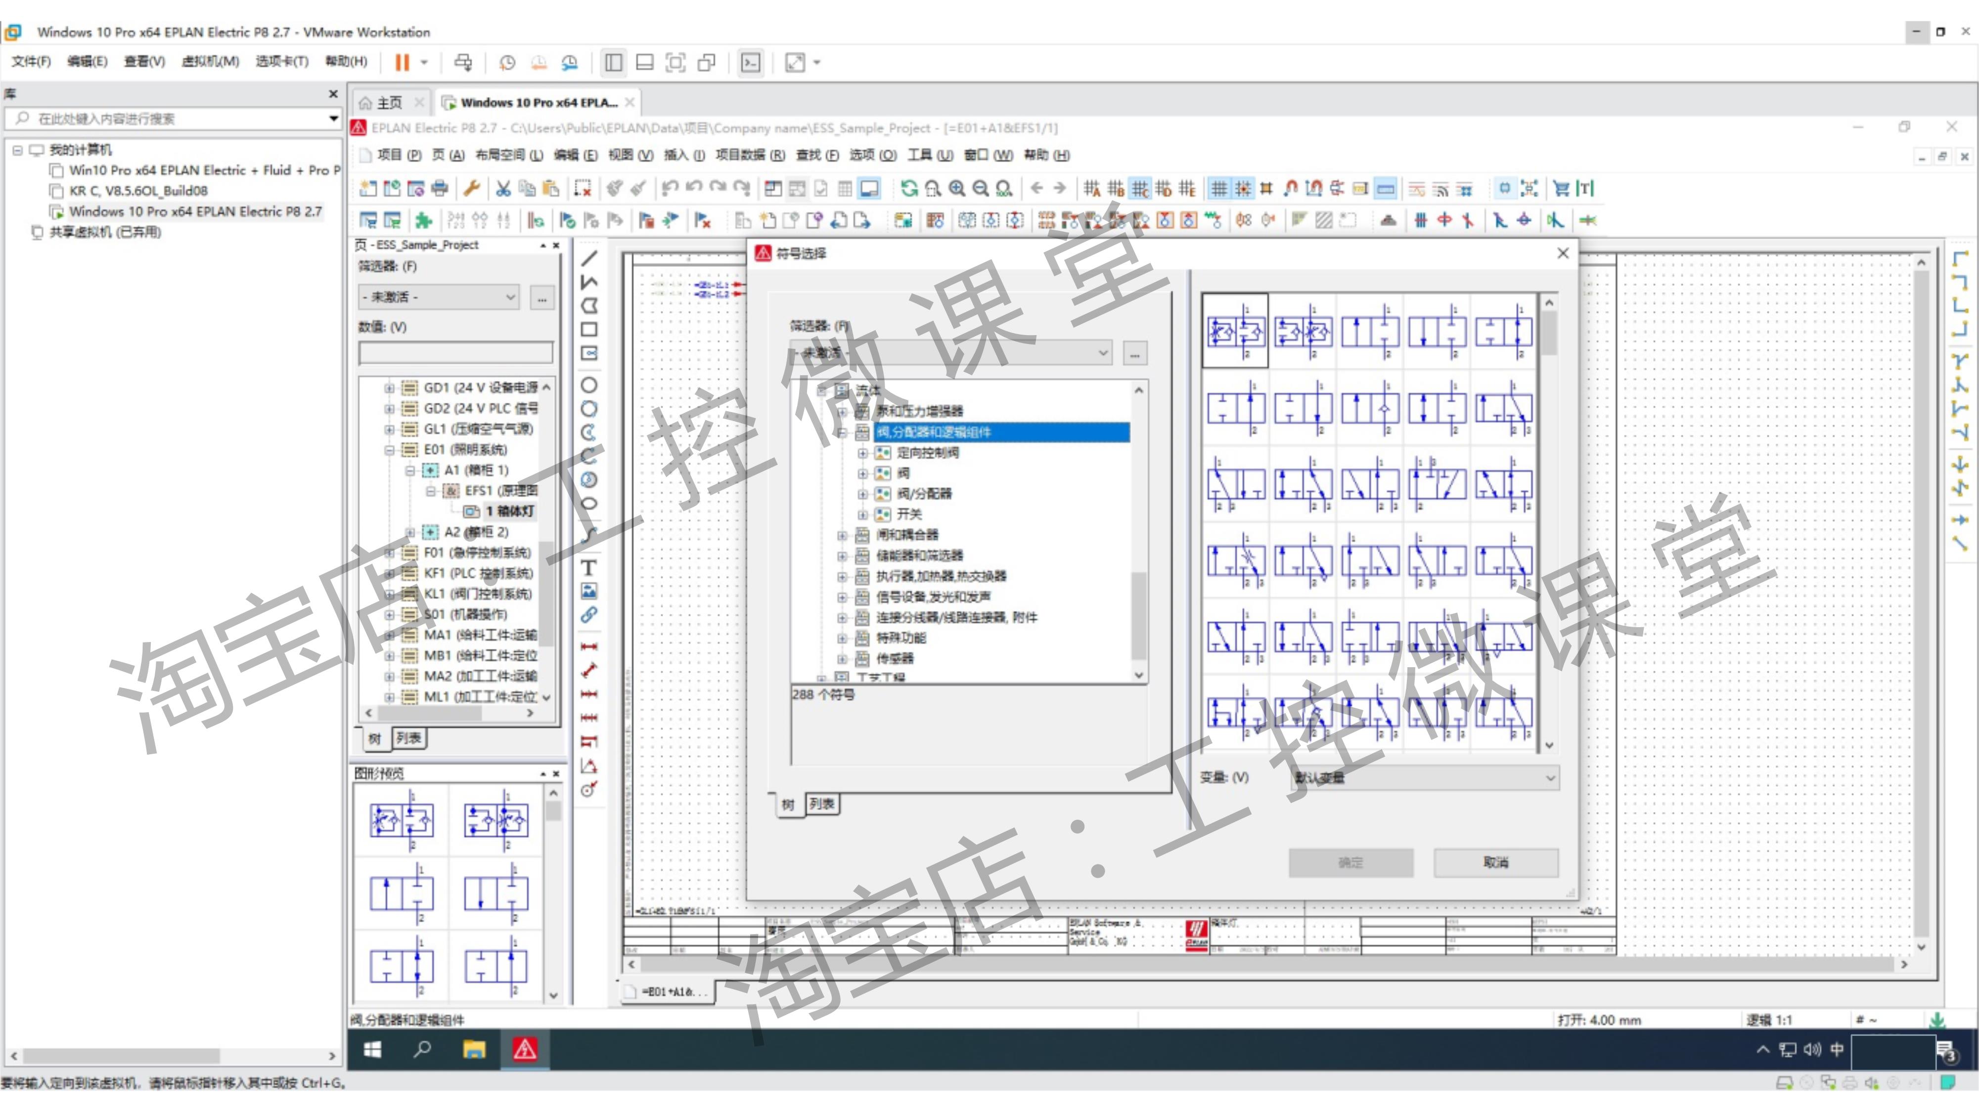Screen dimensions: 1979x1112
Task: Click the 取消 button
Action: [x=1496, y=862]
